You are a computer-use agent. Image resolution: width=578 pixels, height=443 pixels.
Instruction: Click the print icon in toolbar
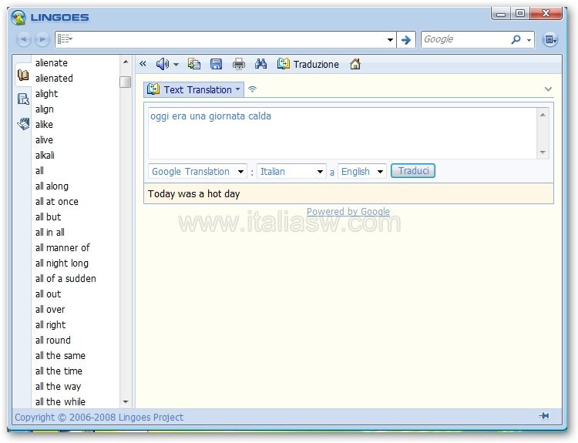pos(238,64)
